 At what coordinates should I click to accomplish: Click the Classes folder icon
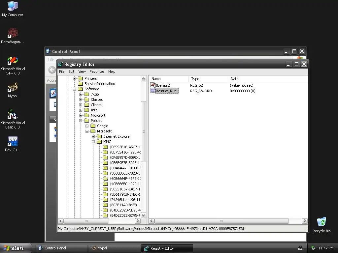(x=87, y=99)
